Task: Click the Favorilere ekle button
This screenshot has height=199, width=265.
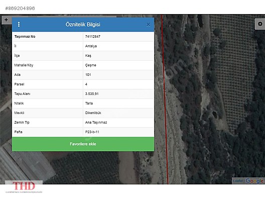Action: [x=83, y=144]
